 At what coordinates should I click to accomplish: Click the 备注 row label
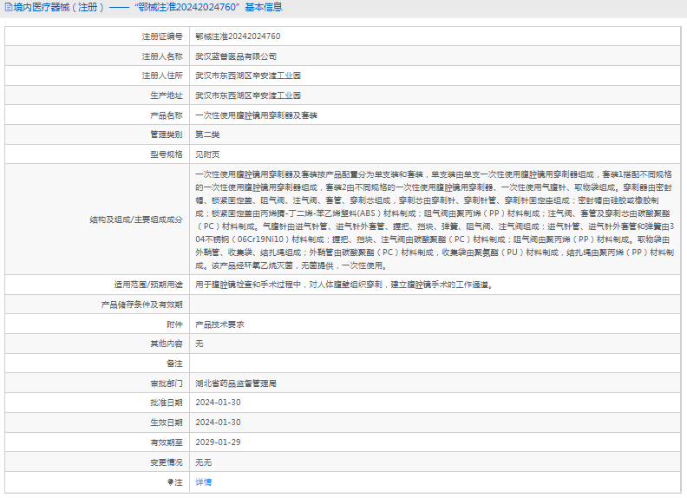click(x=174, y=364)
